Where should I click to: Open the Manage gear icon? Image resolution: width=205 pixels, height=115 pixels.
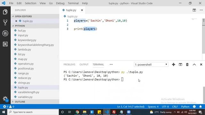(x=5, y=99)
